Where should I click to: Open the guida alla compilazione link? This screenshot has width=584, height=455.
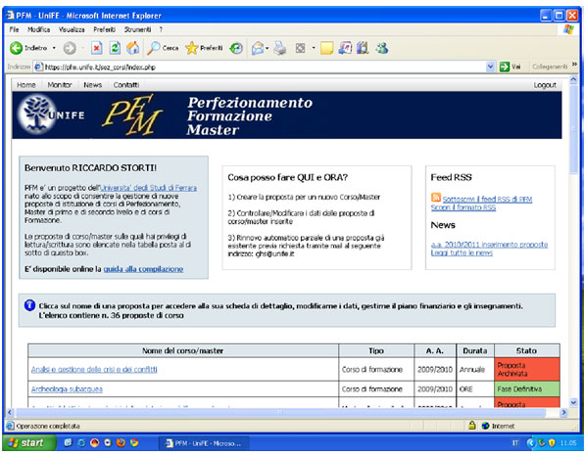click(x=143, y=269)
